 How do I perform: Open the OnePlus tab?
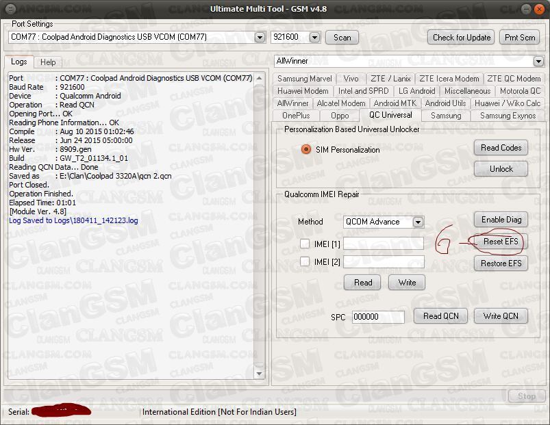296,116
